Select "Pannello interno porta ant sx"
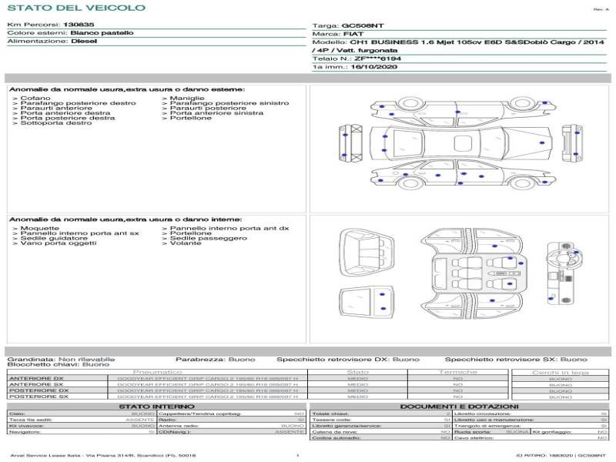Screen dimensions: 616x462 80,233
